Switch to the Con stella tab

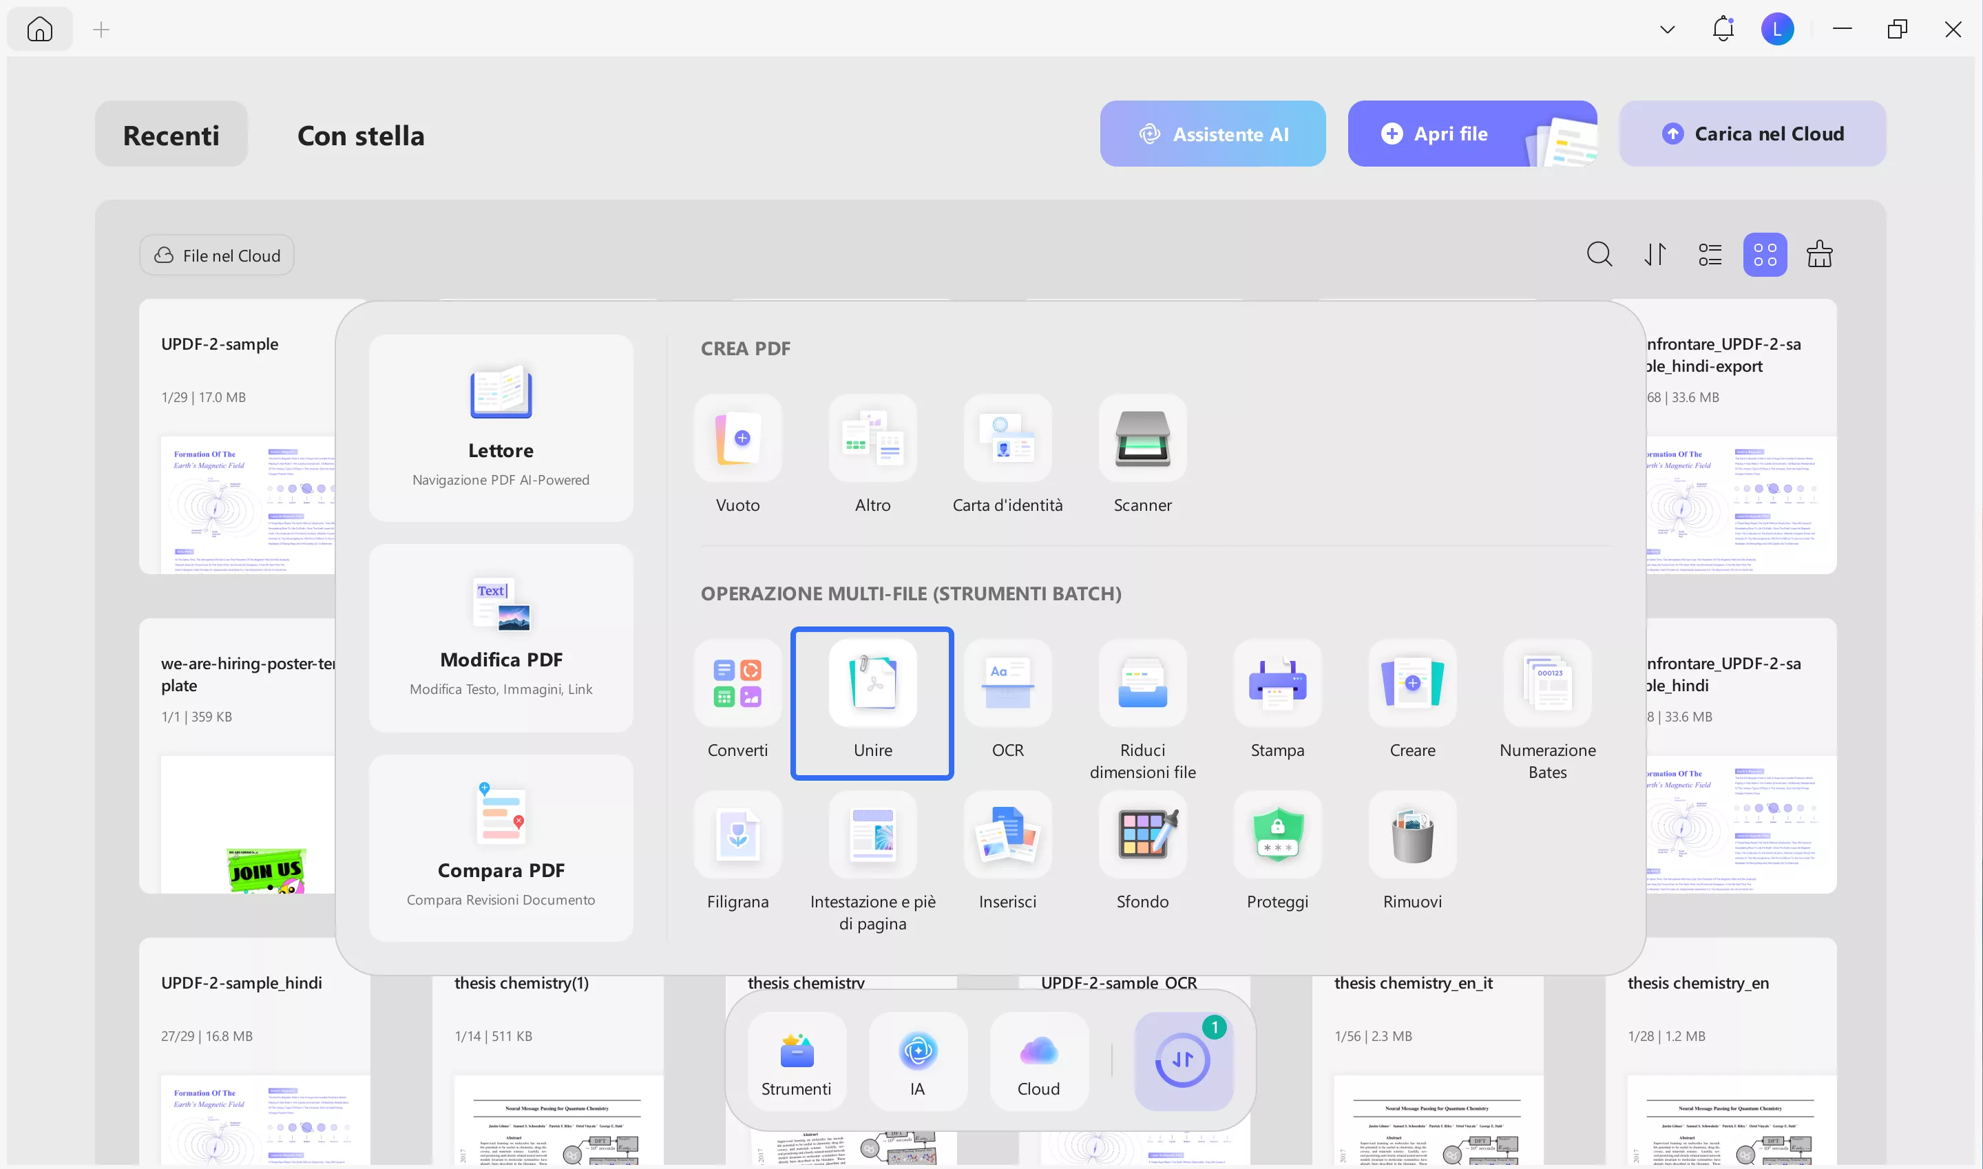pyautogui.click(x=361, y=135)
